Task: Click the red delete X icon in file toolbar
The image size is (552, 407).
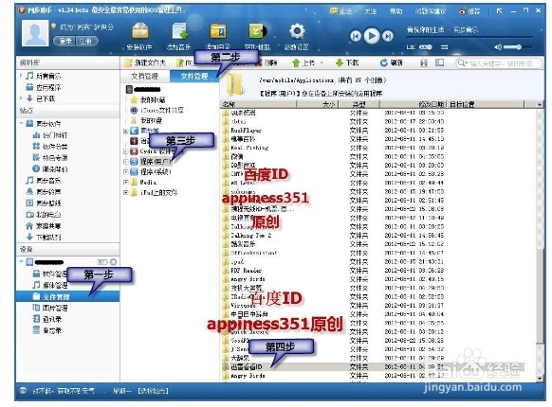Action: click(x=259, y=62)
